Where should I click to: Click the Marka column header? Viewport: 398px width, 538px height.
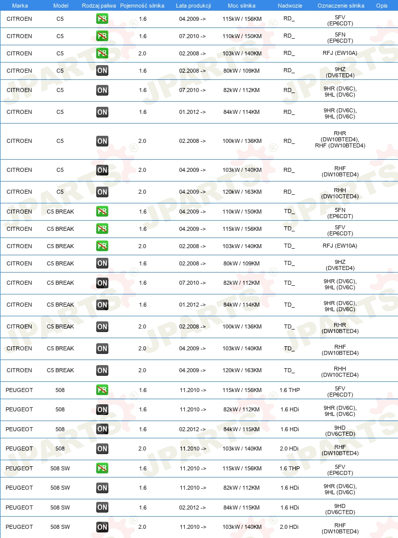tap(20, 6)
